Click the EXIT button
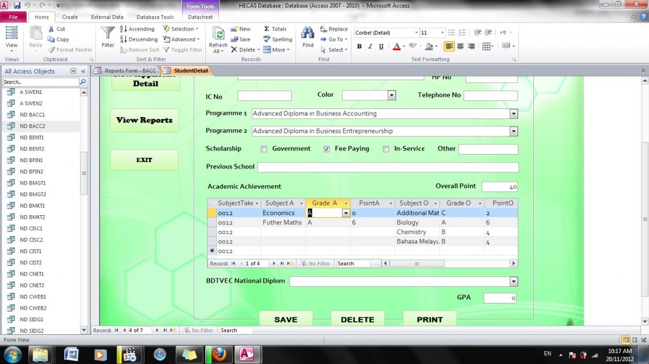Image resolution: width=649 pixels, height=364 pixels. [x=144, y=160]
